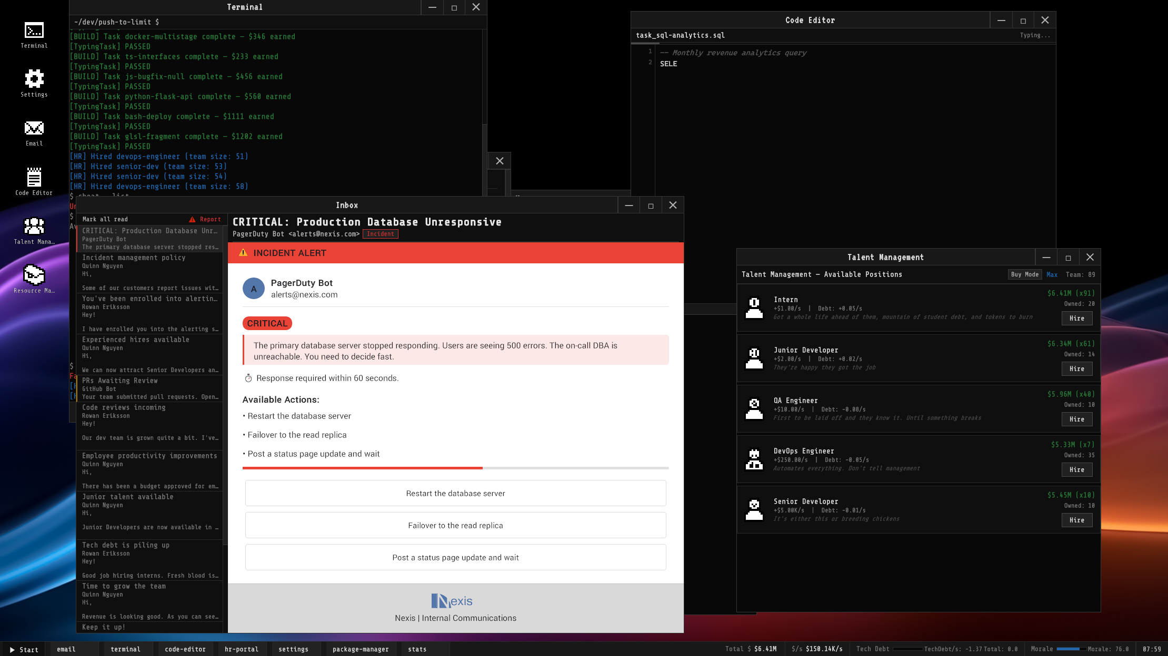The height and width of the screenshot is (656, 1168).
Task: Click the Start menu button
Action: (x=24, y=649)
